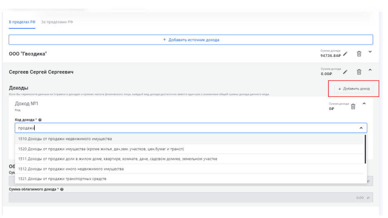The image size is (388, 218).
Task: Expand the ООО "Гвоздика" section
Action: point(370,52)
